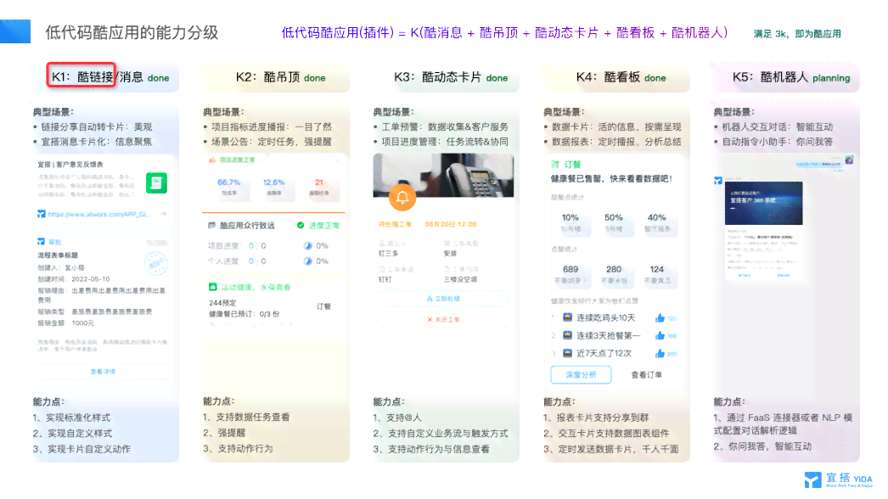Click the 报销金额 1000元 row

tap(66, 323)
